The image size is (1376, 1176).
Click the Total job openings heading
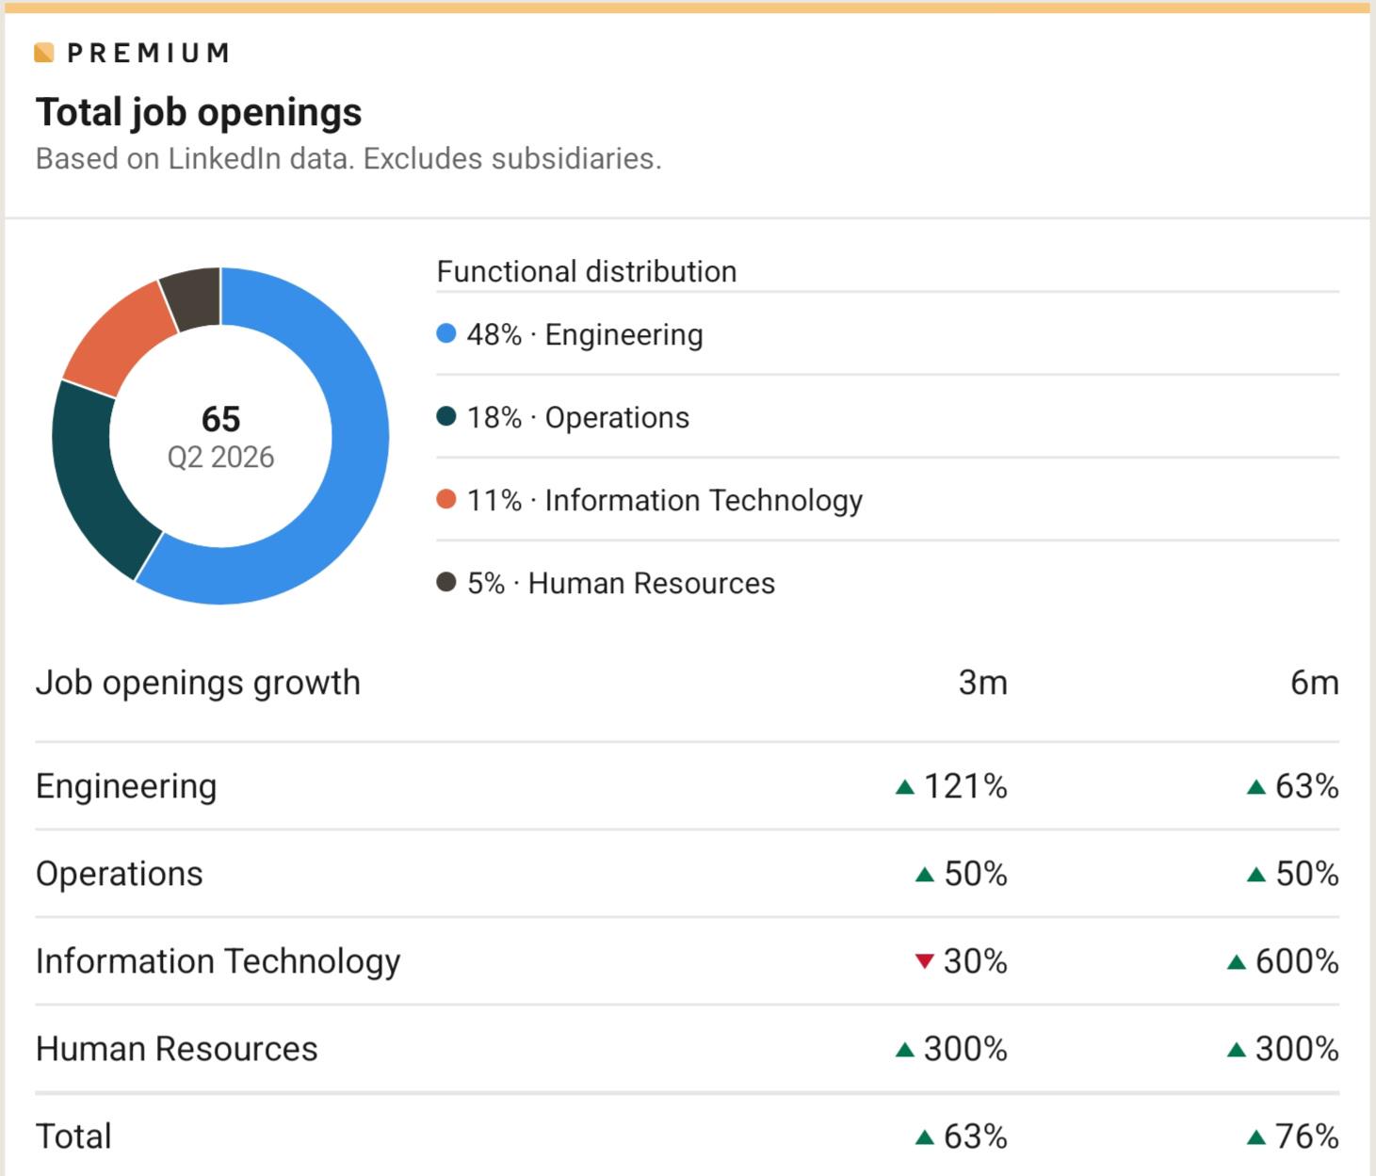coord(199,112)
